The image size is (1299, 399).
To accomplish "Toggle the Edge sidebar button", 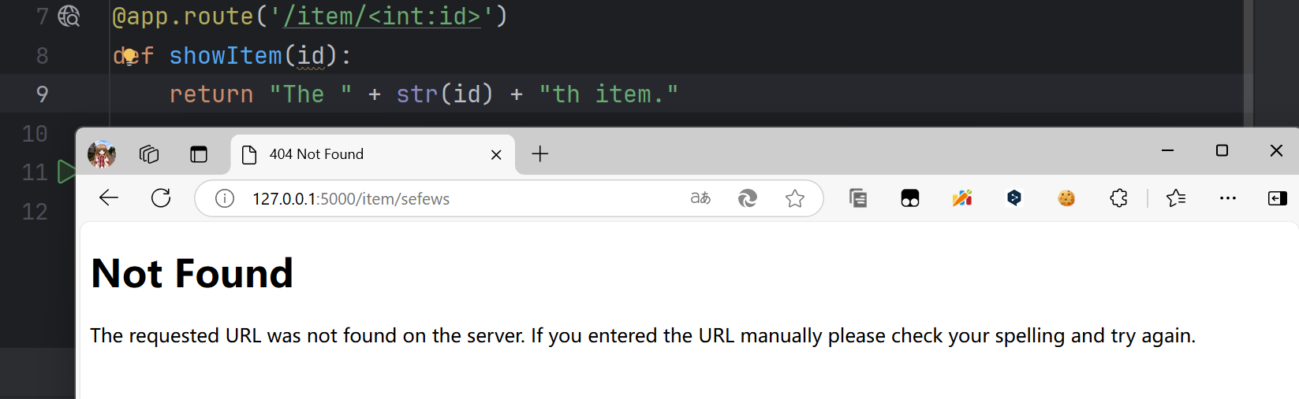I will tap(1278, 198).
